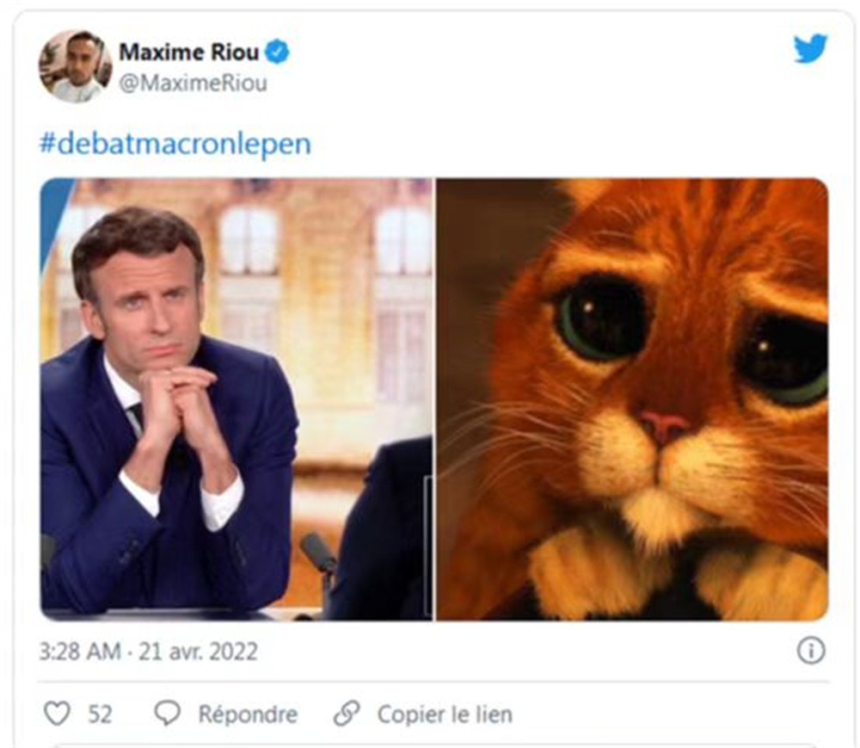Click the Twitter bird logo
The image size is (860, 748).
point(810,49)
